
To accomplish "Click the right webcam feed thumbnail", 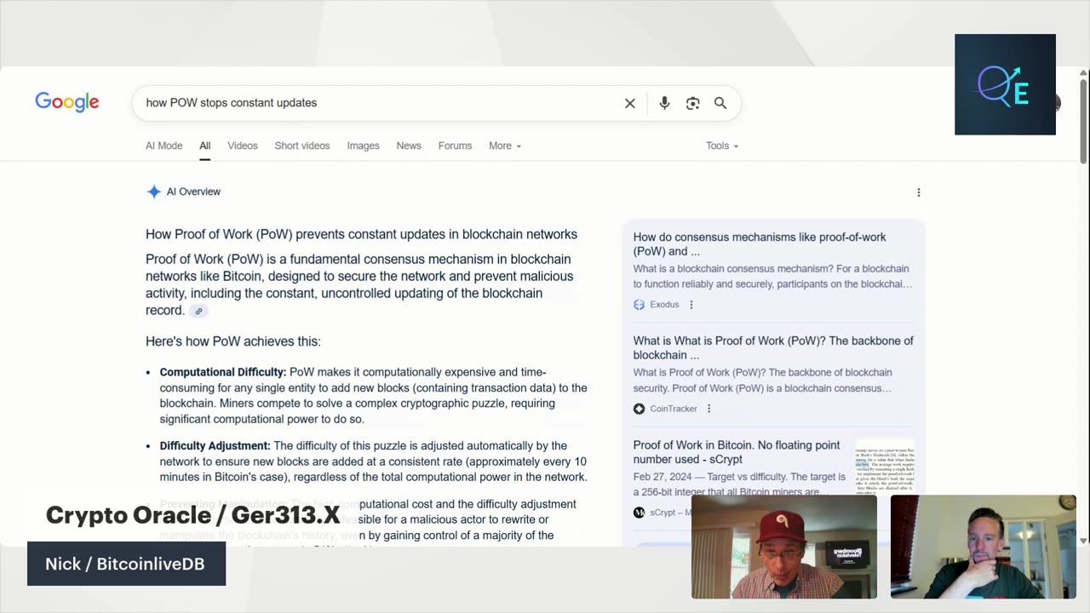I will point(984,547).
